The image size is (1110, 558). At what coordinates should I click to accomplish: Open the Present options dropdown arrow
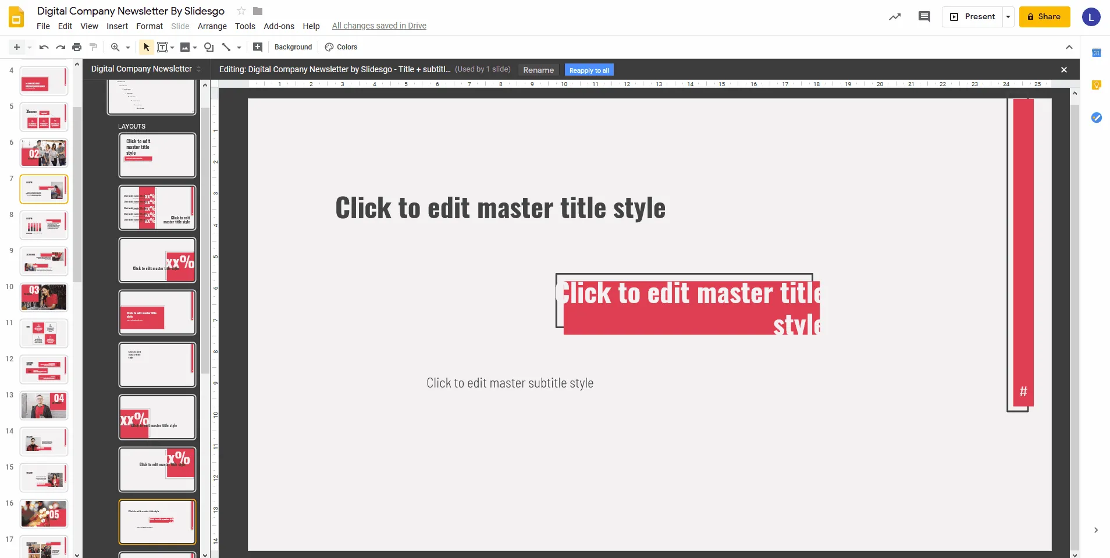[1008, 17]
